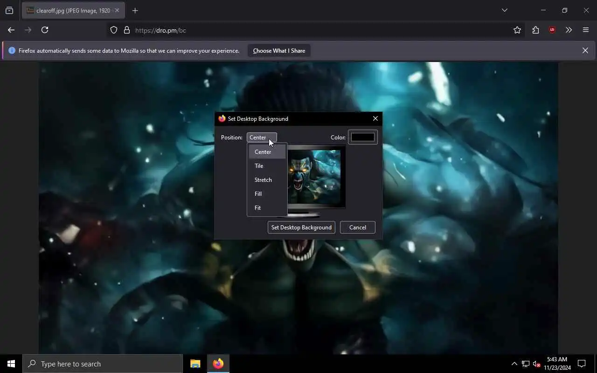Click Choose What I Share button
This screenshot has width=597, height=373.
click(x=279, y=50)
